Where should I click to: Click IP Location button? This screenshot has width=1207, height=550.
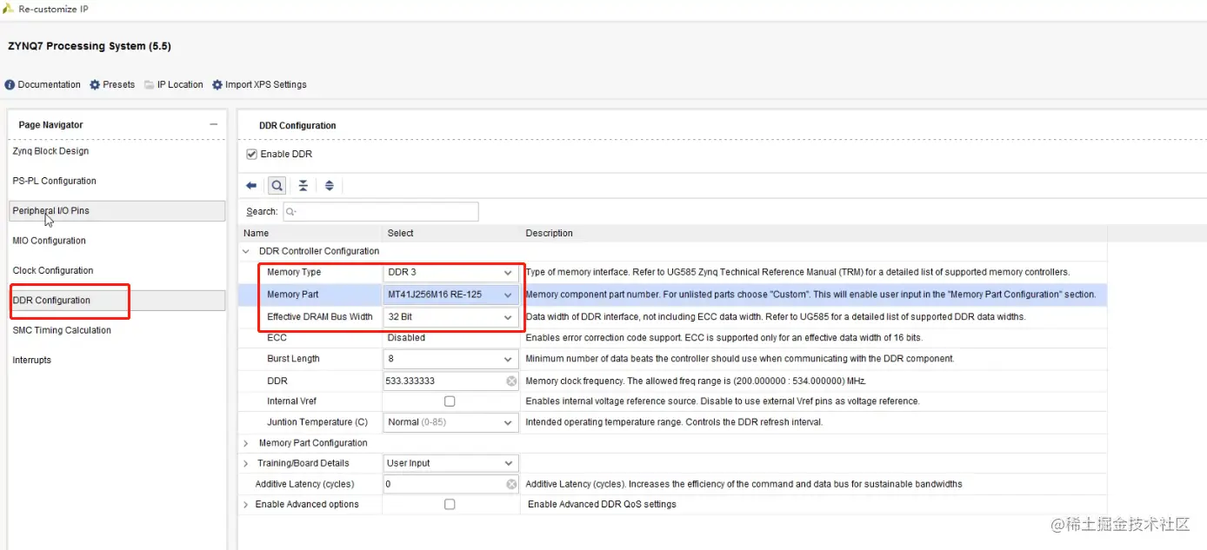174,84
